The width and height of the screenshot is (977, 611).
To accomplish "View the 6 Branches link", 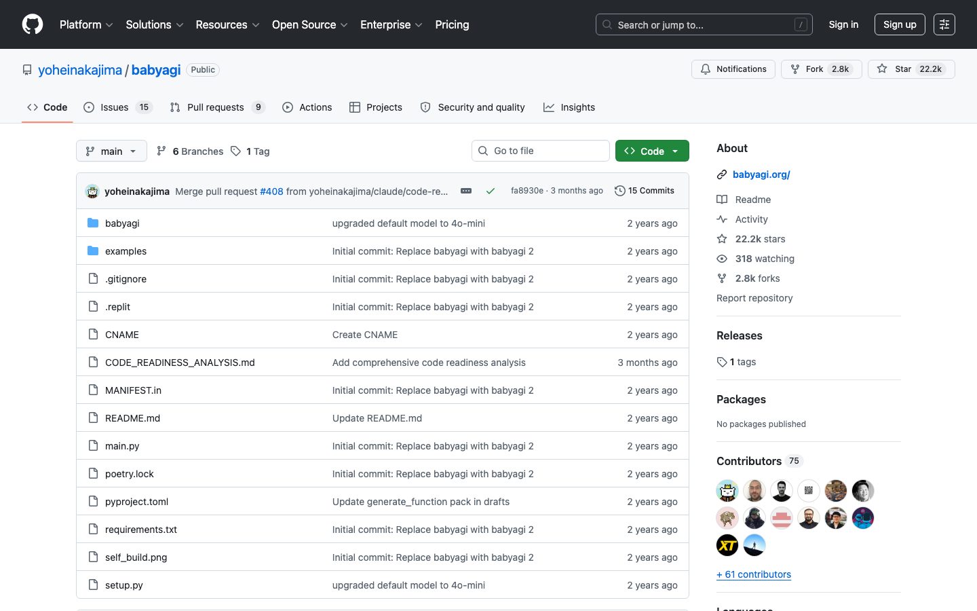I will (190, 151).
